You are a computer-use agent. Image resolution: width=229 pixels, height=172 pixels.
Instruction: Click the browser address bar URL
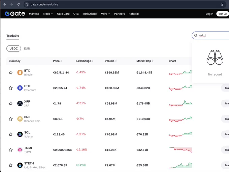pyautogui.click(x=44, y=4)
